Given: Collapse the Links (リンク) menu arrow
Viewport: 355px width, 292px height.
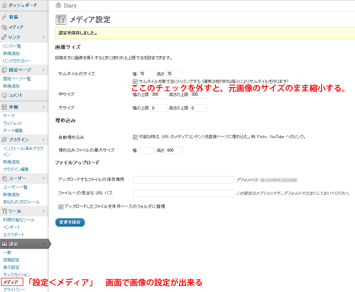Looking at the screenshot, I should coord(43,37).
